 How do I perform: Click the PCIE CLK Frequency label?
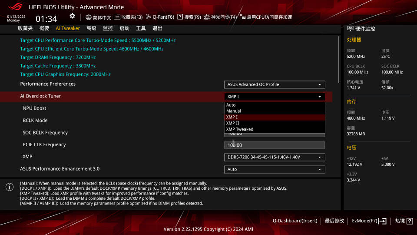(44, 144)
